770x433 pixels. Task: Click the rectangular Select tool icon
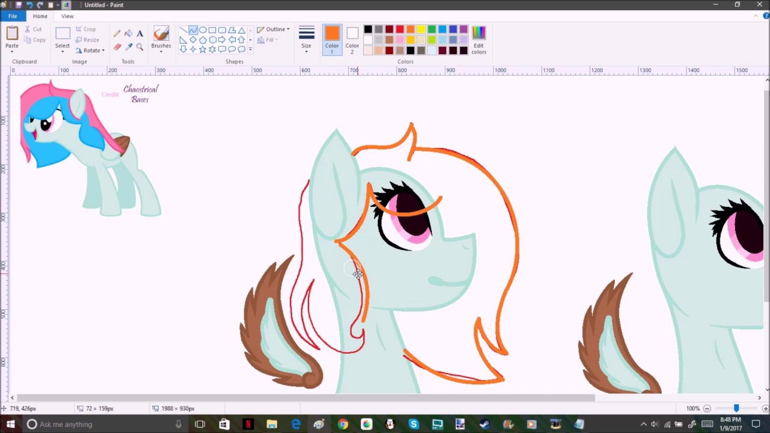point(63,34)
